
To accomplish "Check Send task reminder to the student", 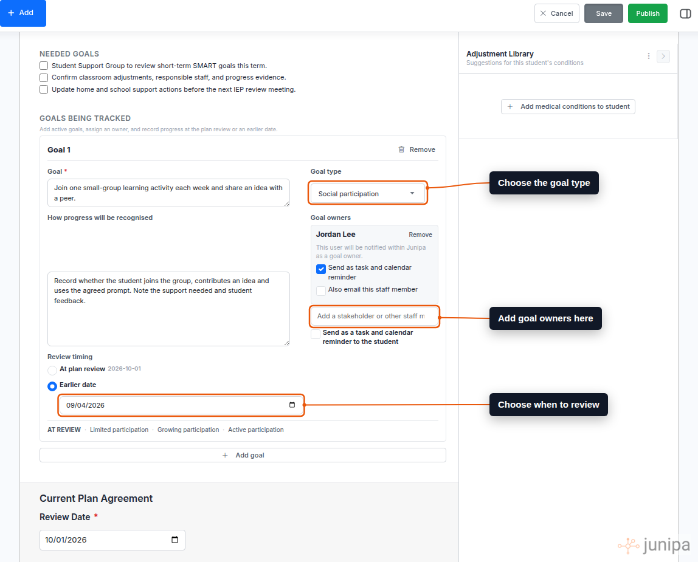I will coord(315,334).
